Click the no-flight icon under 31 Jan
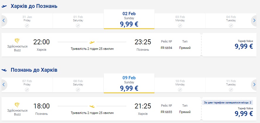Screen dimensions: 260x123 [27, 26]
